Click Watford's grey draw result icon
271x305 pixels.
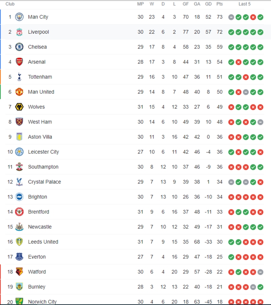(260, 272)
